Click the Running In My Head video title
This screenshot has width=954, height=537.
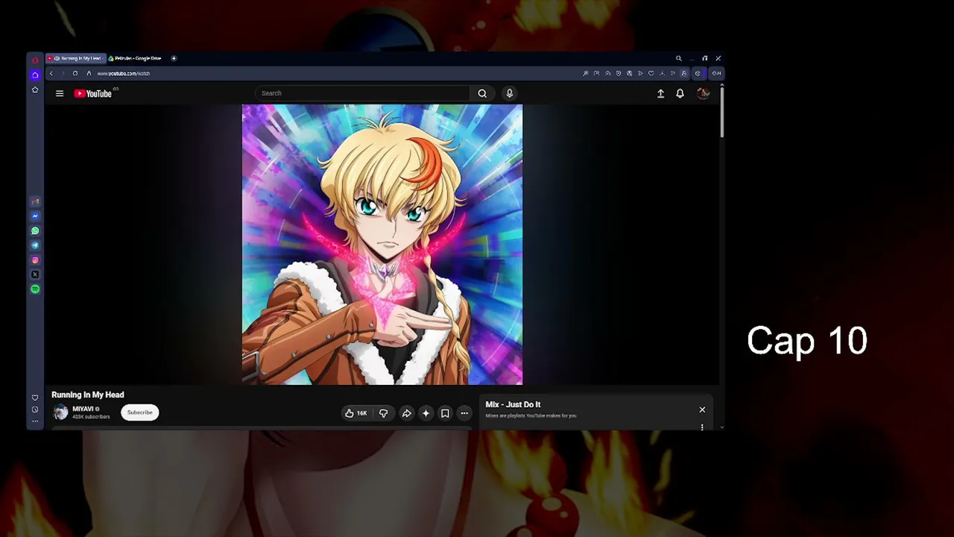pos(88,395)
